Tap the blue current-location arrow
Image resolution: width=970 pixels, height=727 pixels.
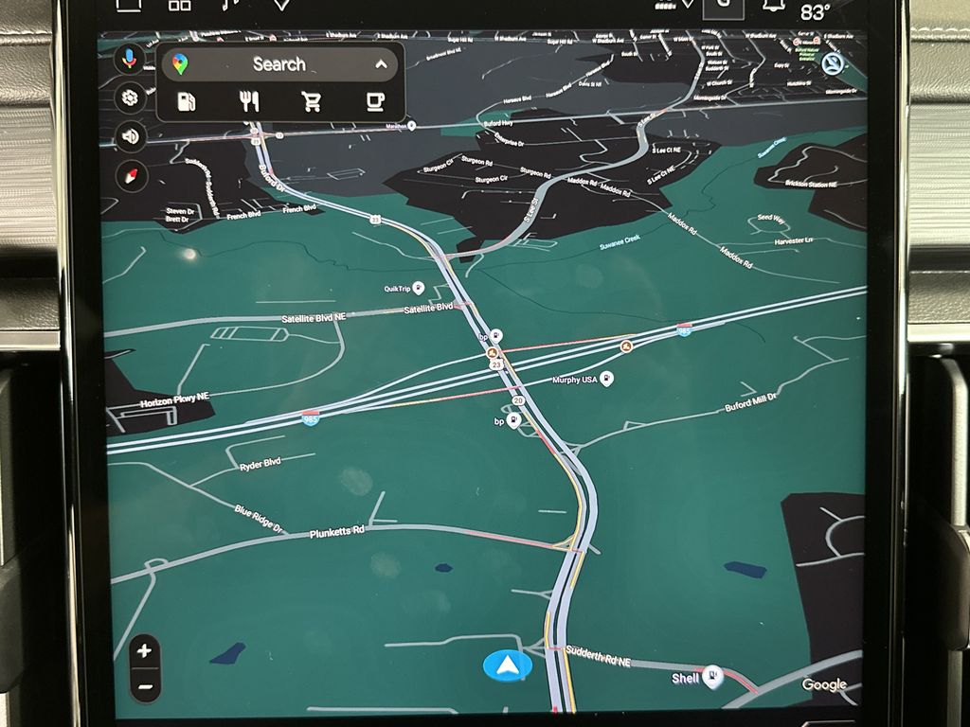[x=508, y=666]
